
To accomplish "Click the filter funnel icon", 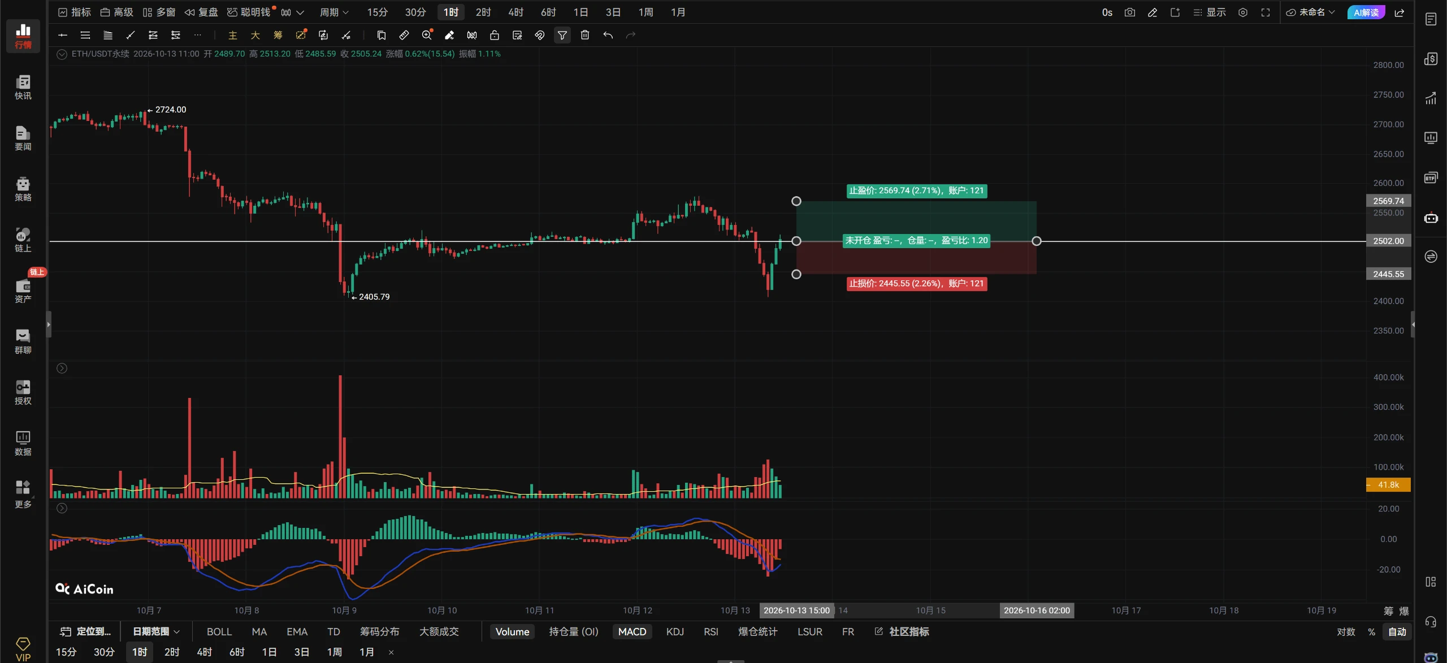I will pos(562,35).
